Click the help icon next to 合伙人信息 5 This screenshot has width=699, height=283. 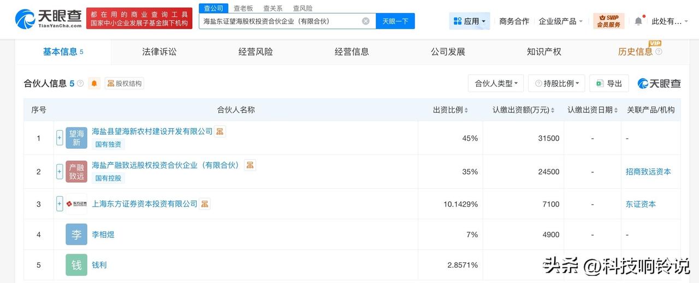point(80,83)
